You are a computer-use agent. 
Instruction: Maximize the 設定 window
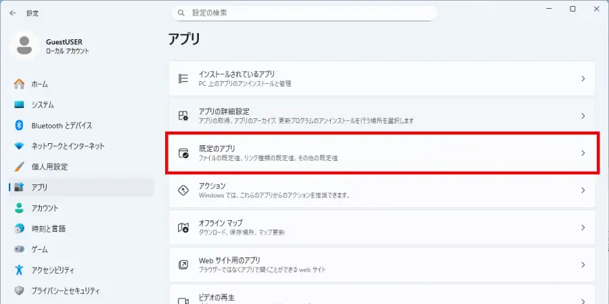(x=572, y=9)
